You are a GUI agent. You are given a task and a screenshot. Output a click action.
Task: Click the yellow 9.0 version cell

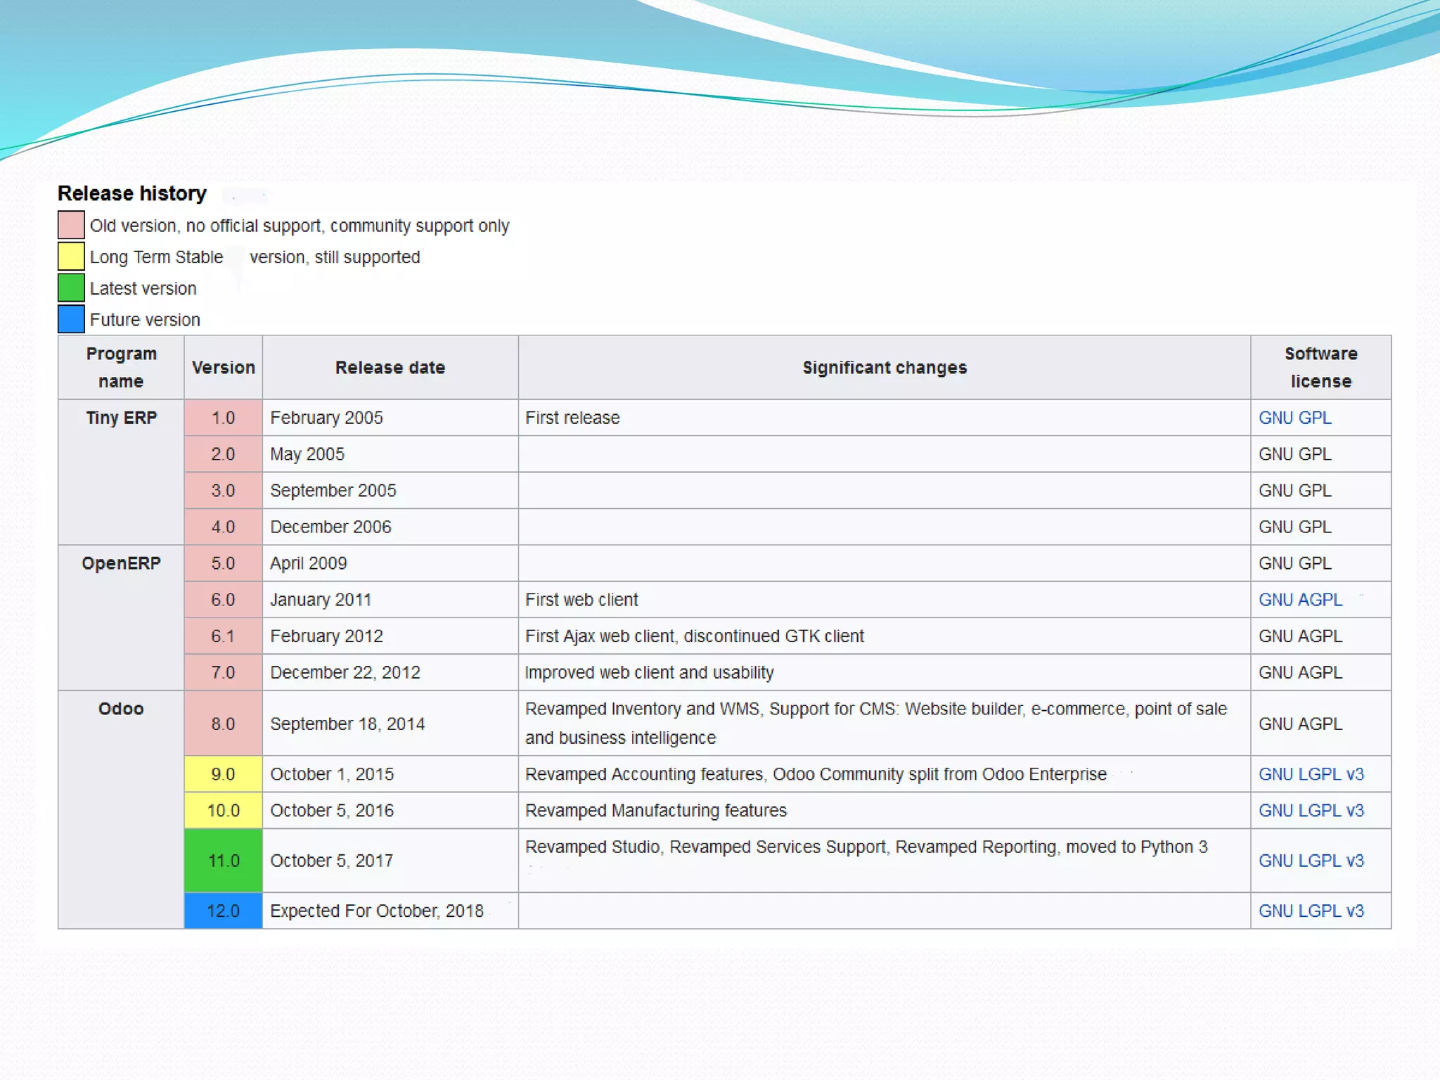pos(223,774)
